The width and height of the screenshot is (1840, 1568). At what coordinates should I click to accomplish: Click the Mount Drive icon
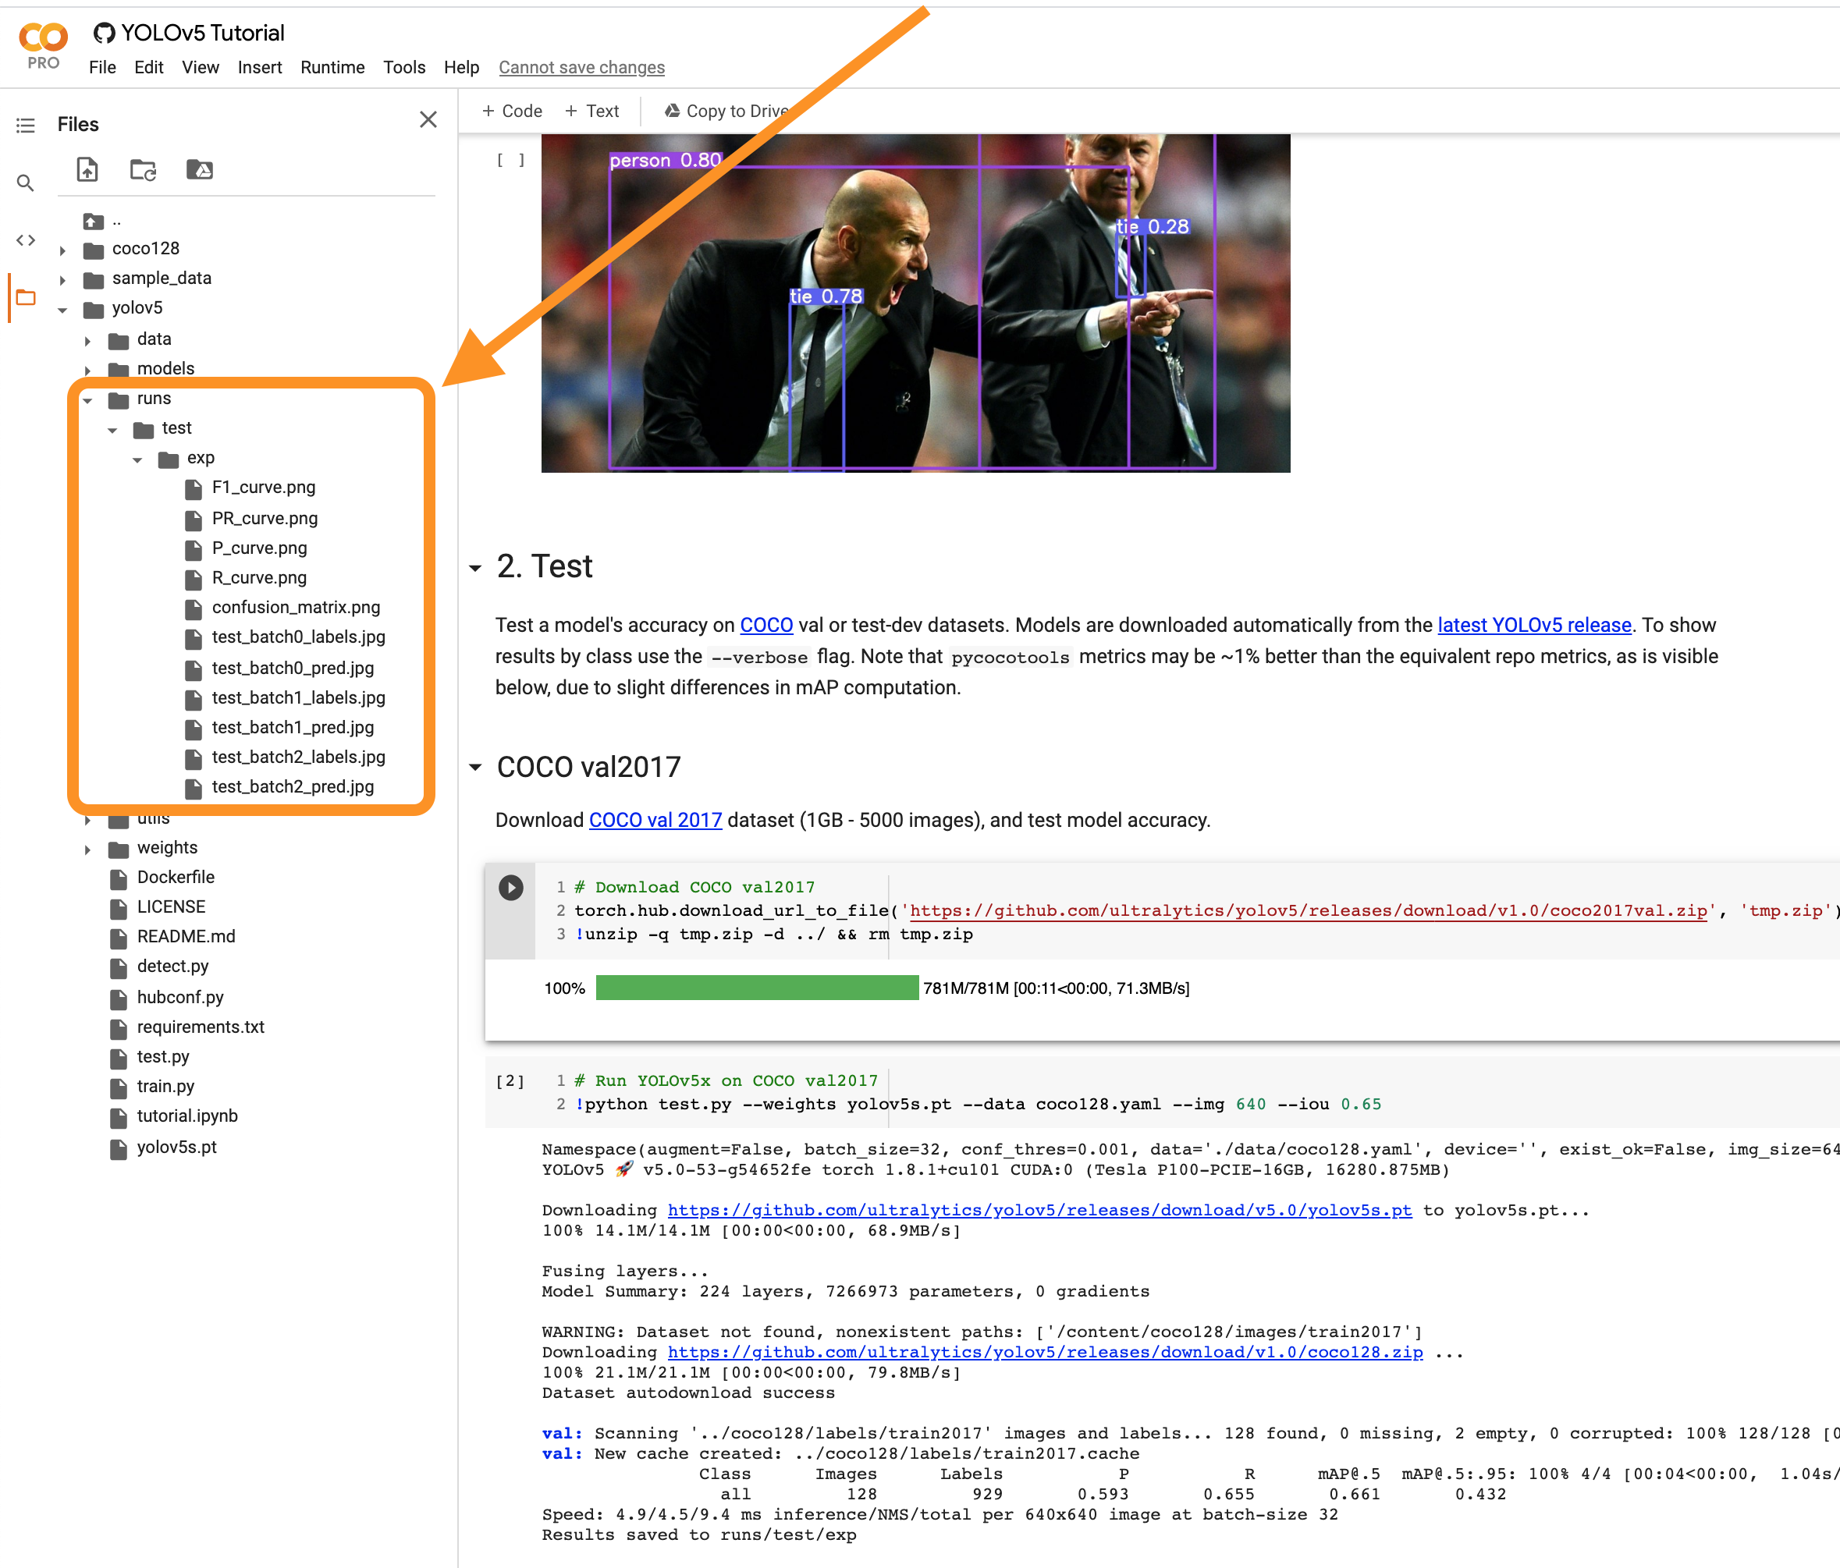click(199, 169)
